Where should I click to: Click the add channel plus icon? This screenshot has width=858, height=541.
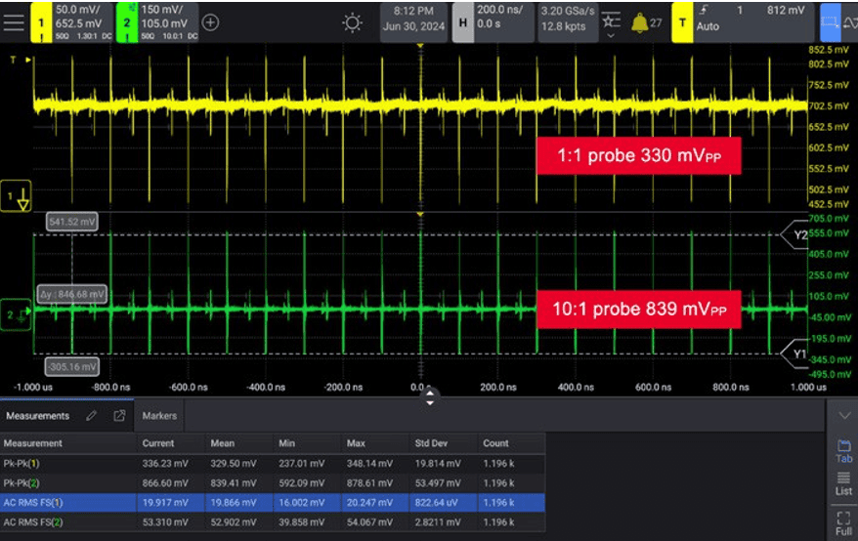pos(210,21)
